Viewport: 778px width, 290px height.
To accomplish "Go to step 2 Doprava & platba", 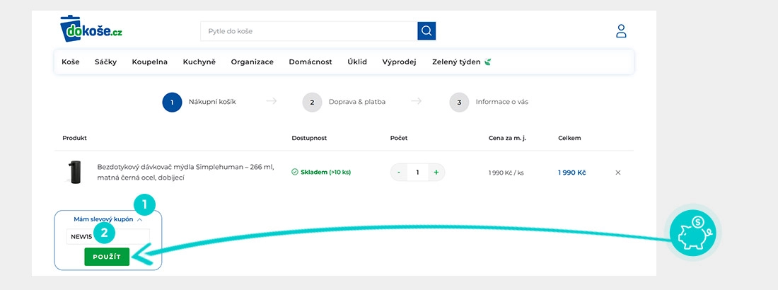I will [x=344, y=102].
